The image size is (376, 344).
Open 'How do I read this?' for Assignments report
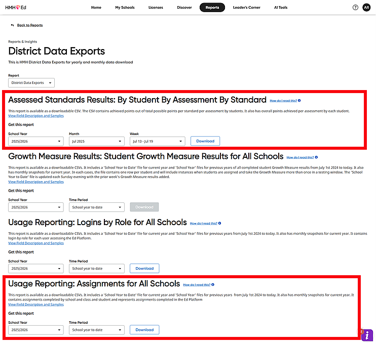pyautogui.click(x=197, y=285)
